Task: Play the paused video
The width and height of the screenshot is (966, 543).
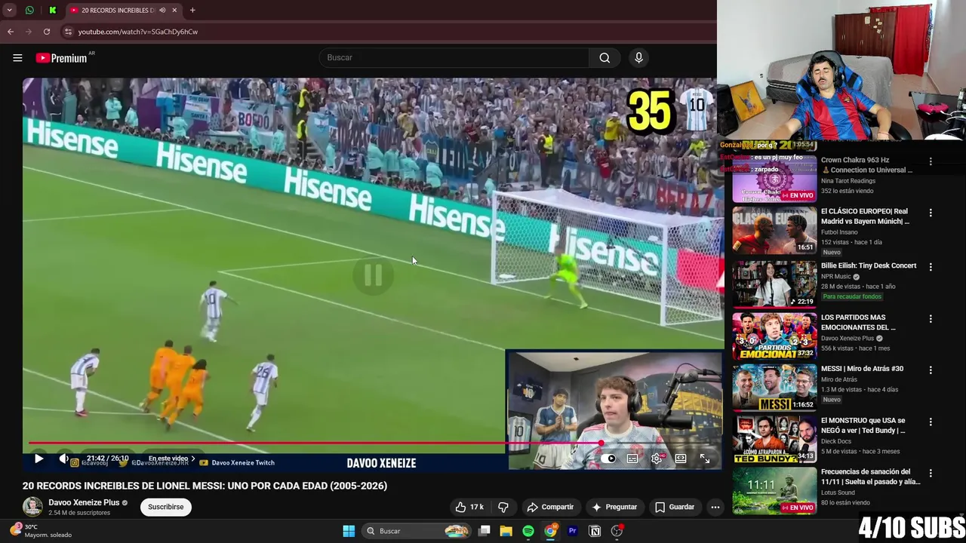Action: click(x=38, y=459)
